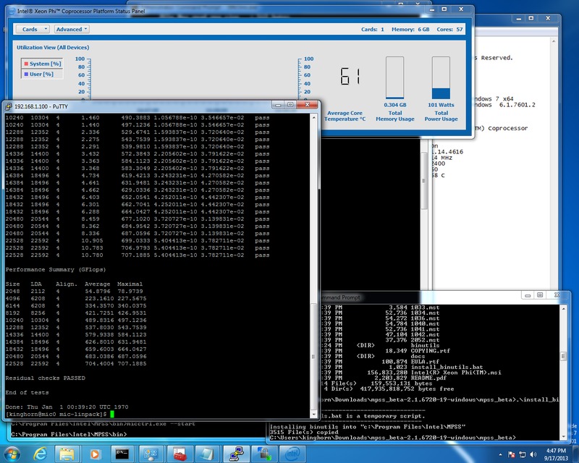Click the PuTTY title bar icon

point(8,105)
